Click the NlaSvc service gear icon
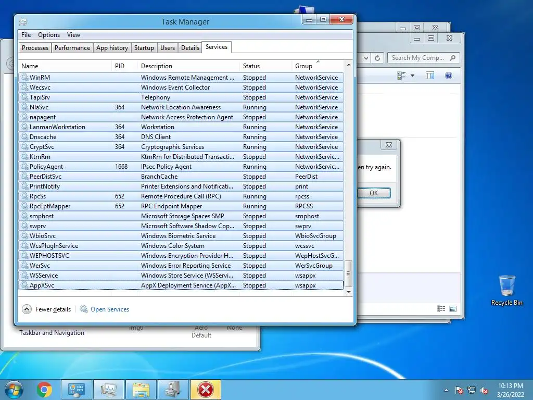 pyautogui.click(x=24, y=107)
